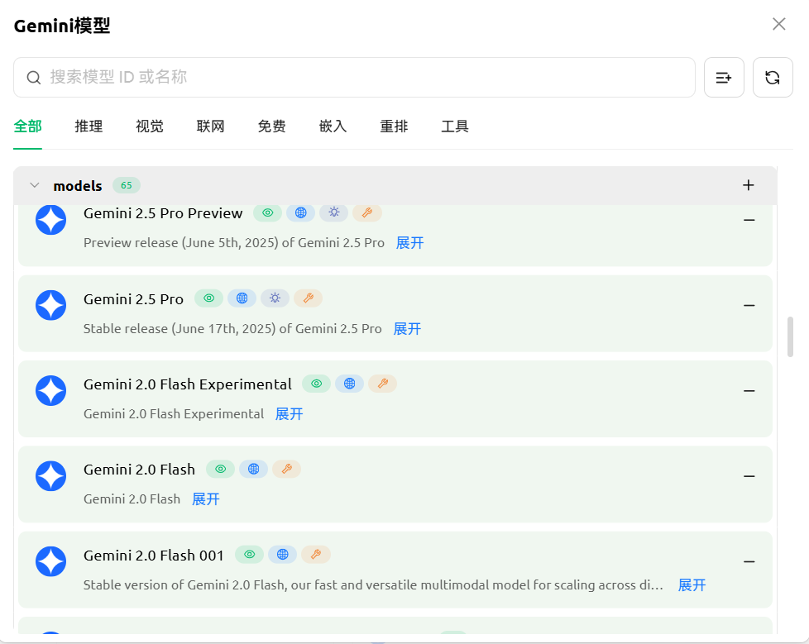809x644 pixels.
Task: Click Gemini 2.0 Flash Experimental model logo
Action: point(50,391)
